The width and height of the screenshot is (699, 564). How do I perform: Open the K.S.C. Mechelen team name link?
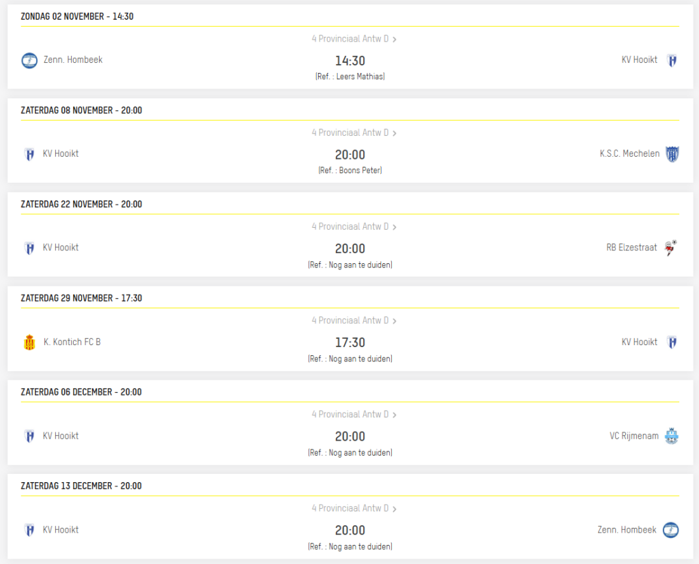(629, 154)
